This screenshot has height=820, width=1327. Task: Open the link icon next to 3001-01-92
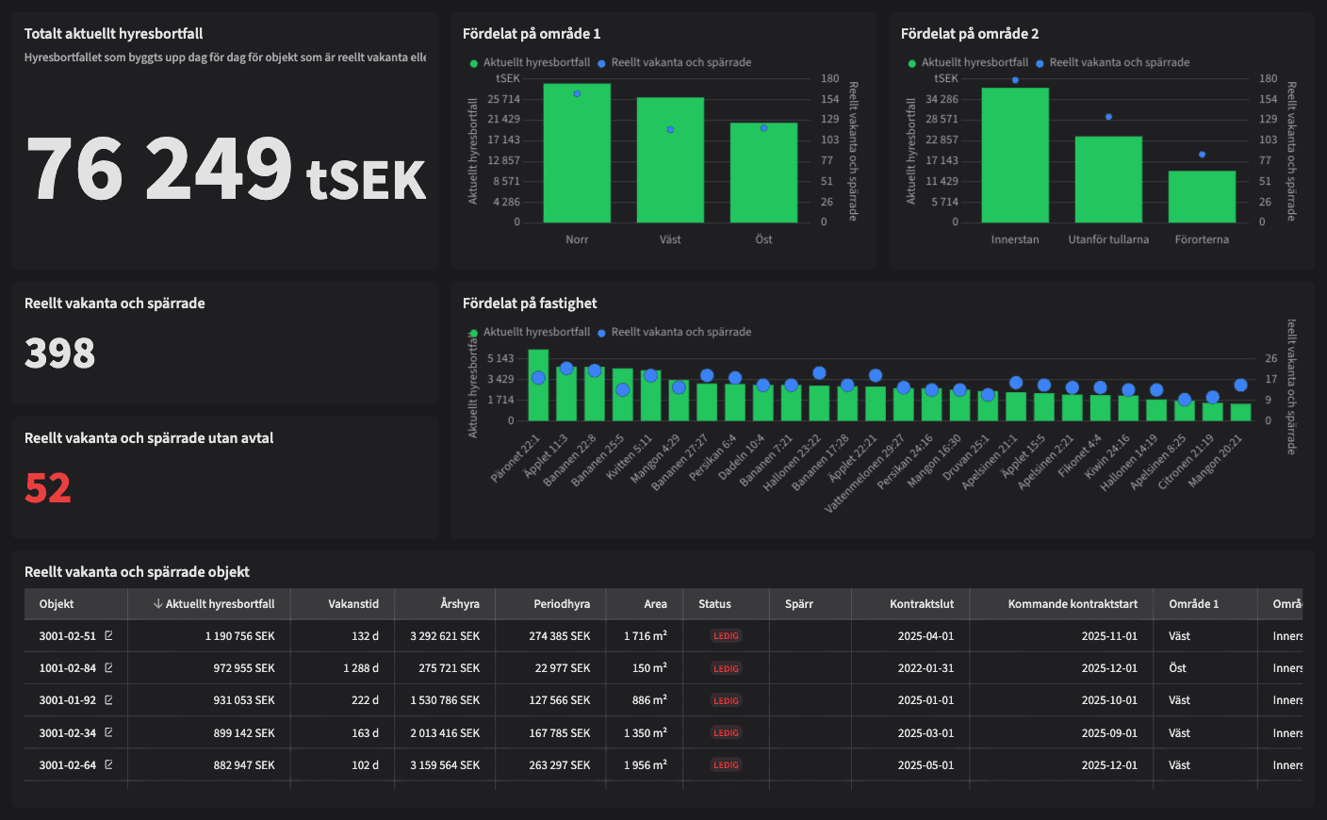(x=108, y=699)
